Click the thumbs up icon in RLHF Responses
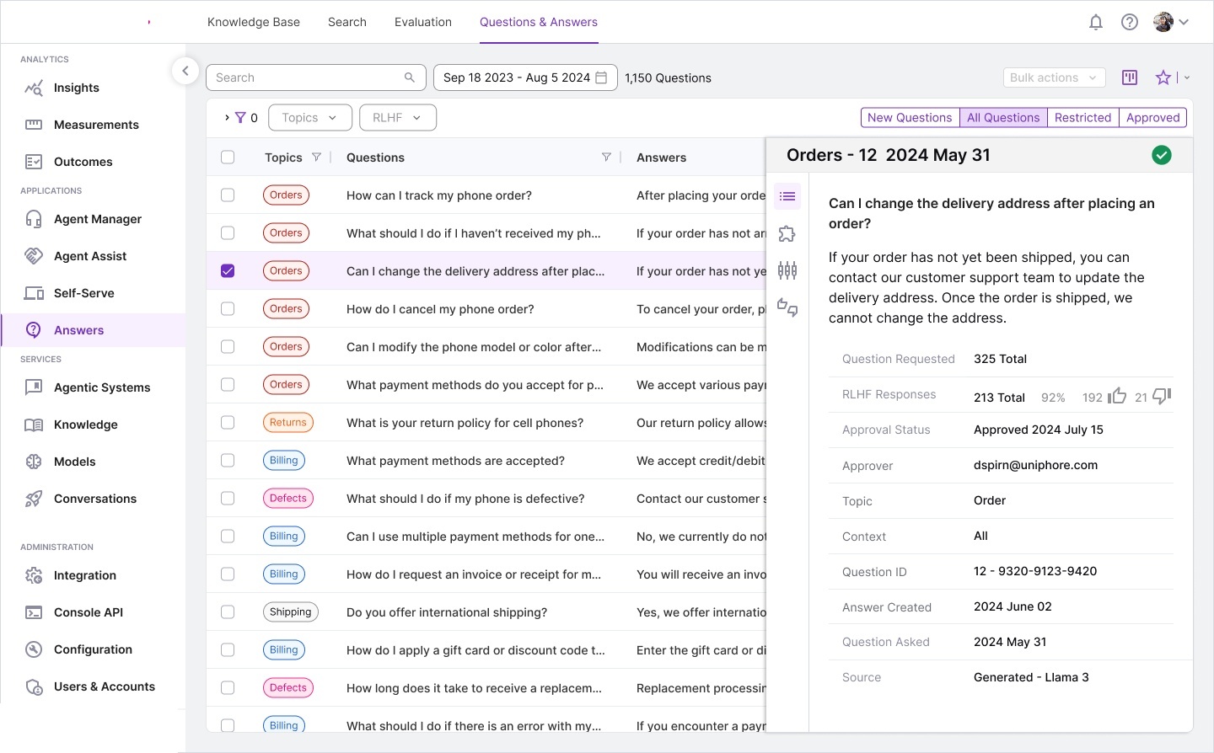Screen dimensions: 1214x753 [x=1117, y=396]
